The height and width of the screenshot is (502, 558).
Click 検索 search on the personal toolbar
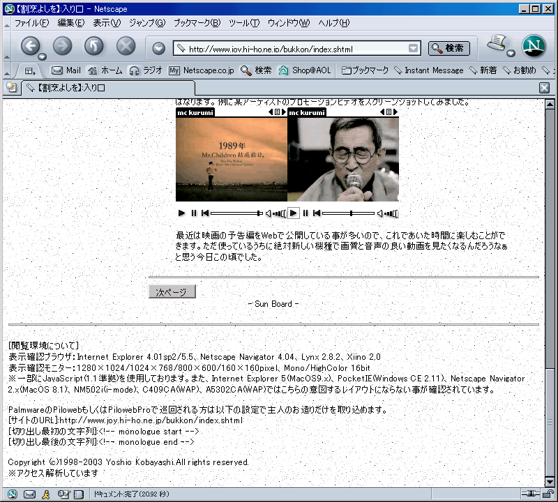[x=256, y=70]
